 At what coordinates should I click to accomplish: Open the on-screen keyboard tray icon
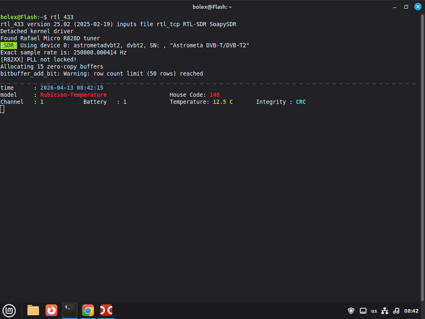363,311
